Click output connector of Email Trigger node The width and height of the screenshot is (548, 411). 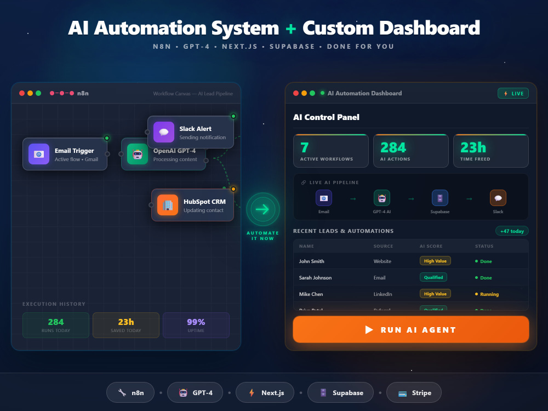click(107, 154)
